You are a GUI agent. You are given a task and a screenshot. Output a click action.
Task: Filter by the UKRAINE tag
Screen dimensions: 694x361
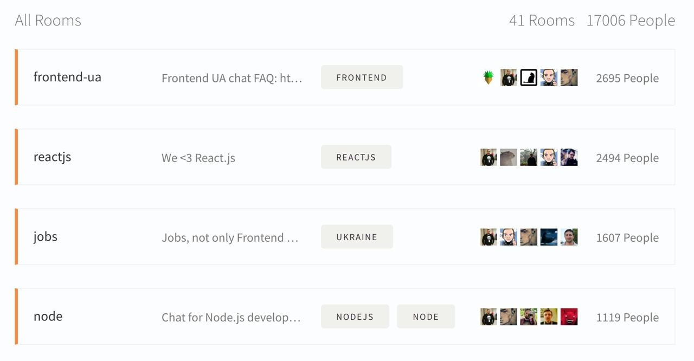tap(357, 237)
